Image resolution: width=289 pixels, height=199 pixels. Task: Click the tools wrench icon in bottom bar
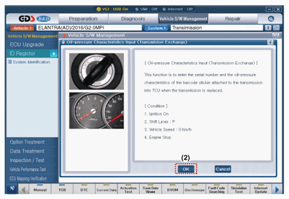click(12, 188)
